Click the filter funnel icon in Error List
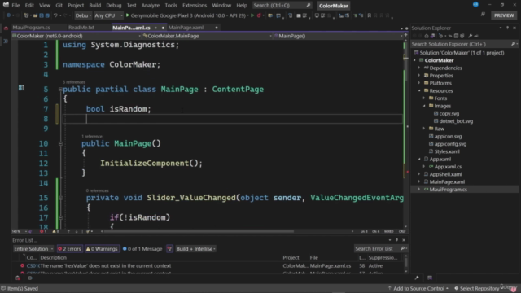521x293 pixels. pos(169,249)
